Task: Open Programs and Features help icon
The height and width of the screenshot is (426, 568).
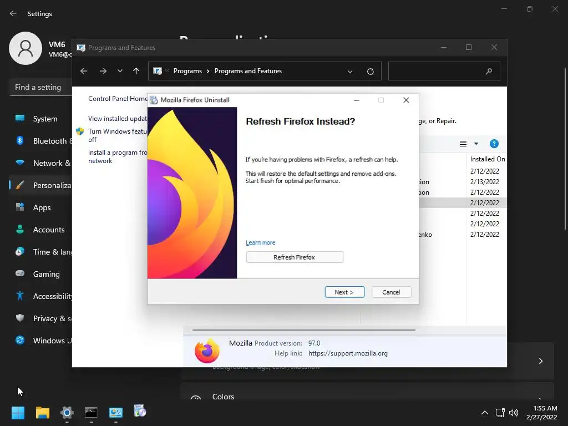Action: 494,144
